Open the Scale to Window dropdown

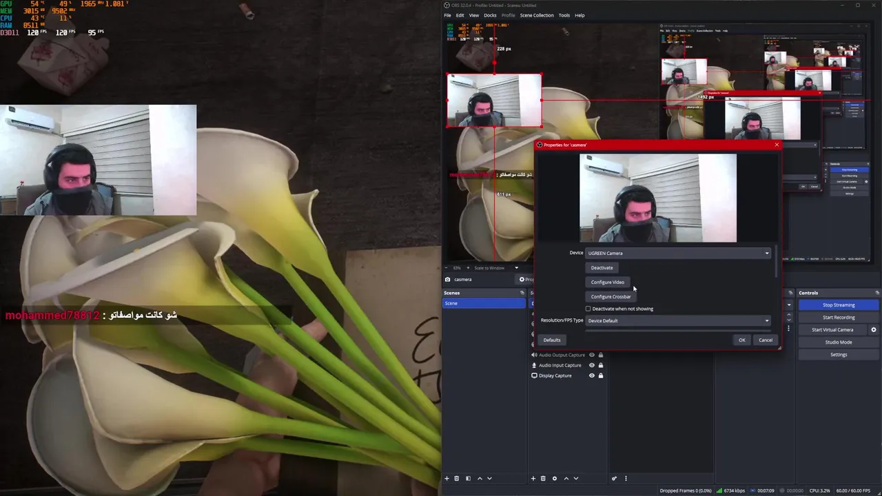pyautogui.click(x=495, y=268)
